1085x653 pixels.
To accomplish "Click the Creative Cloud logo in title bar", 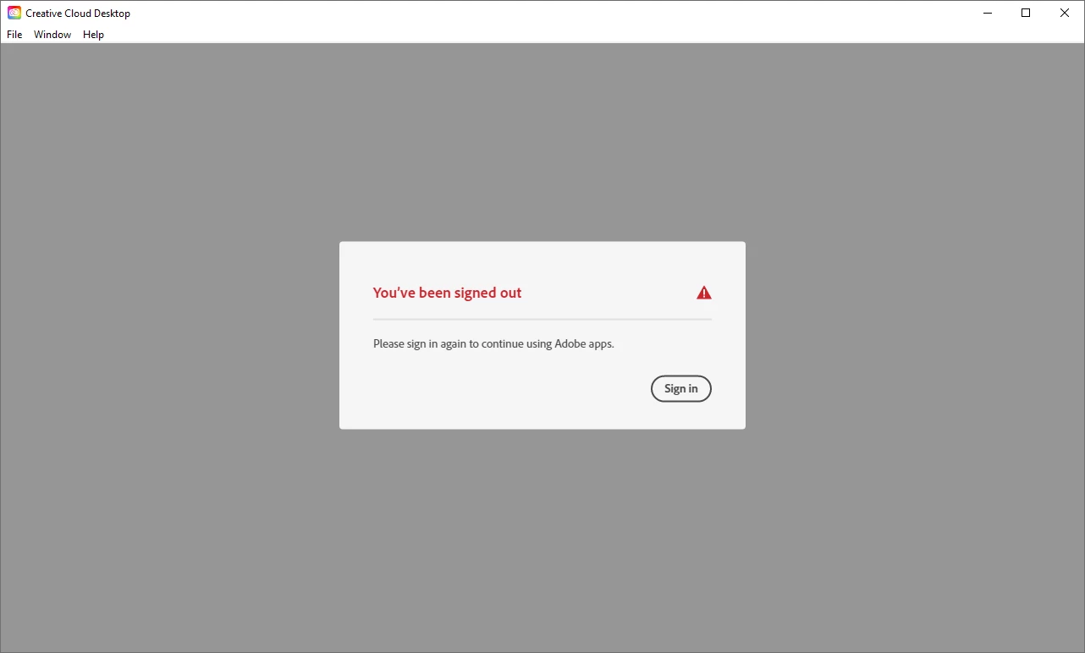I will click(x=14, y=13).
